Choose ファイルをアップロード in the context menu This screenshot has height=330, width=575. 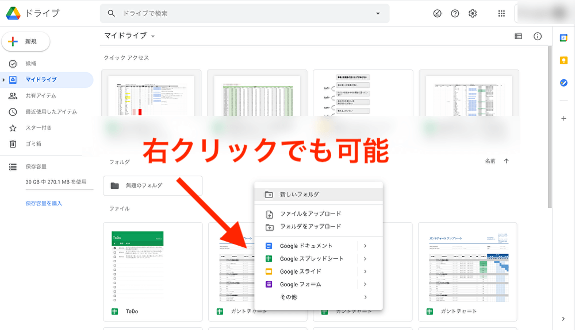click(319, 213)
